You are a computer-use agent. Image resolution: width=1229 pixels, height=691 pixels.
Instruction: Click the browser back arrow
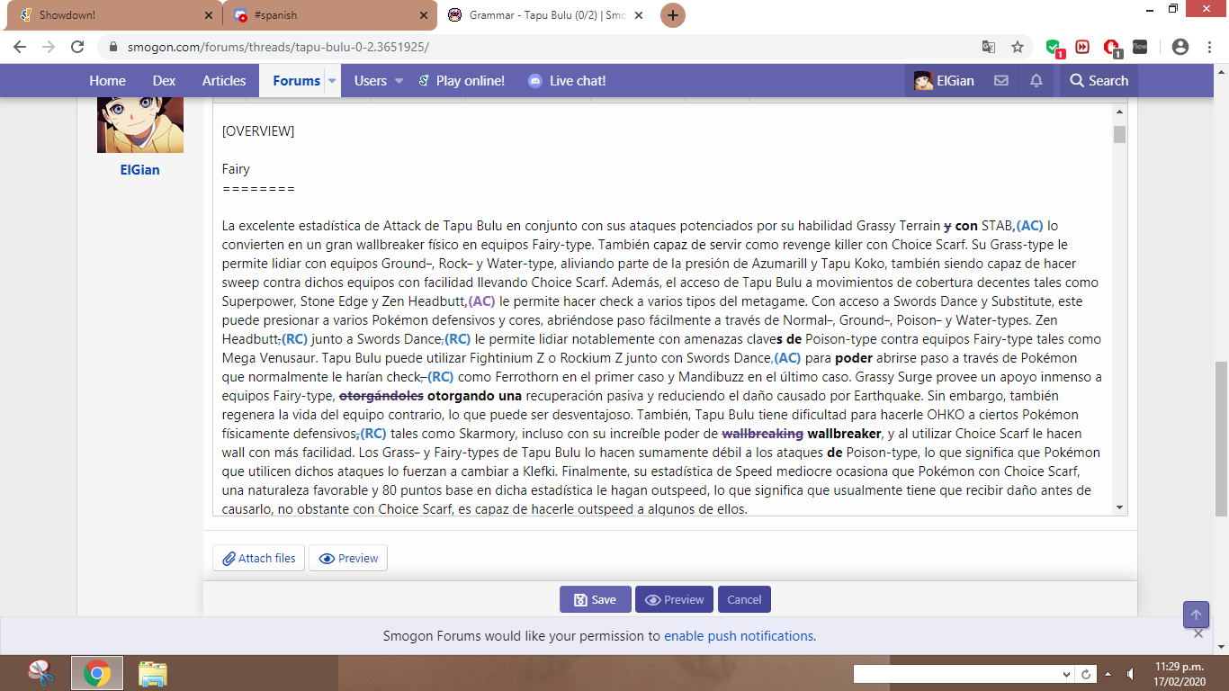click(x=20, y=47)
